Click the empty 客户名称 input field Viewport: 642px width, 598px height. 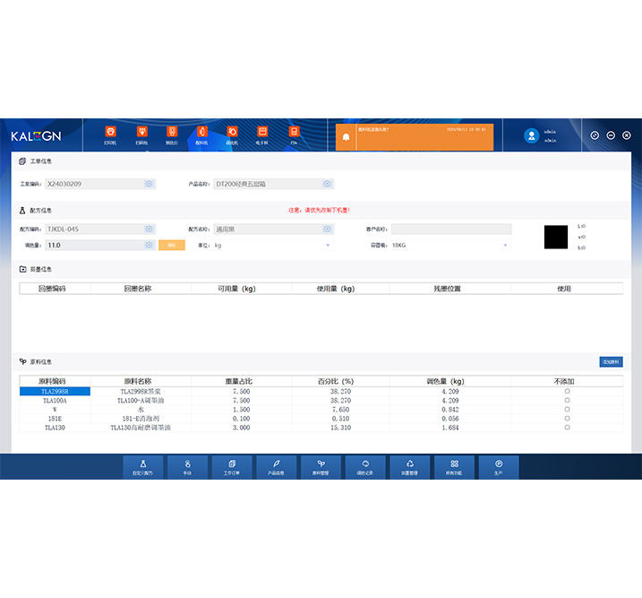450,230
